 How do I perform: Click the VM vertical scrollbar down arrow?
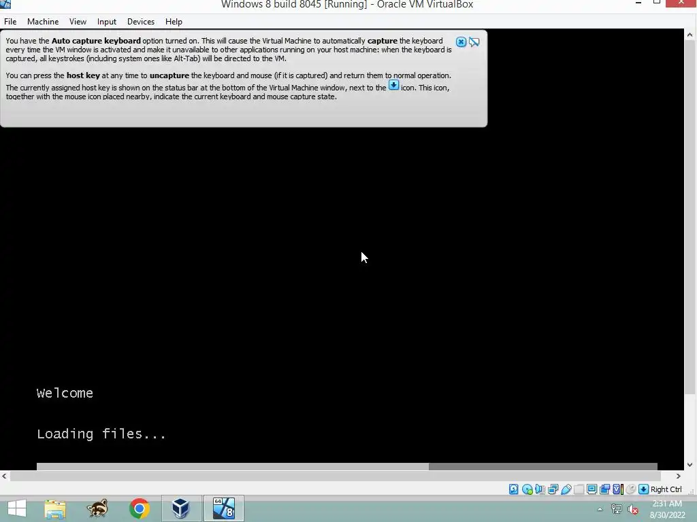[x=690, y=465]
